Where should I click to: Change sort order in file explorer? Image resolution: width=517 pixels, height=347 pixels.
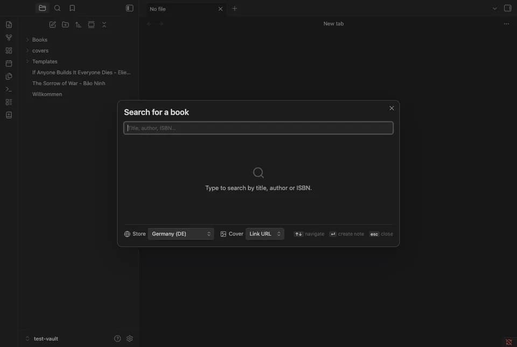coord(78,25)
